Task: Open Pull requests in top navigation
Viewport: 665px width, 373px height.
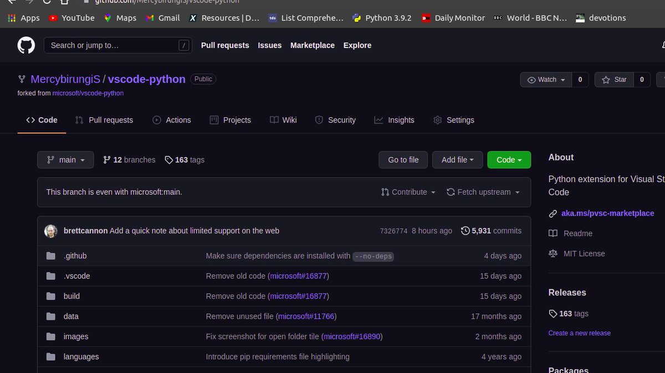Action: 225,45
